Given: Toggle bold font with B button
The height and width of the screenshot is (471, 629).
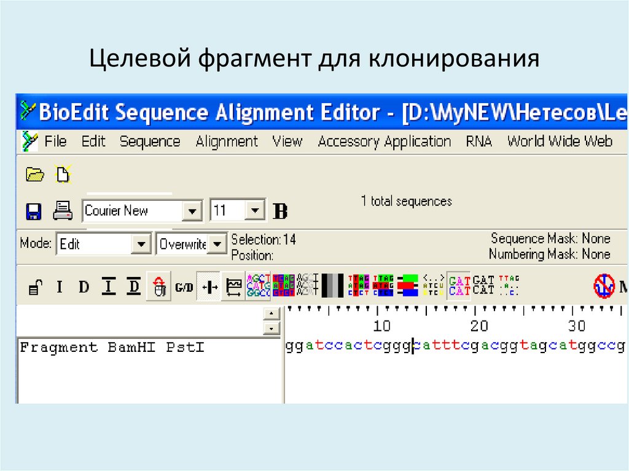Looking at the screenshot, I should 280,211.
